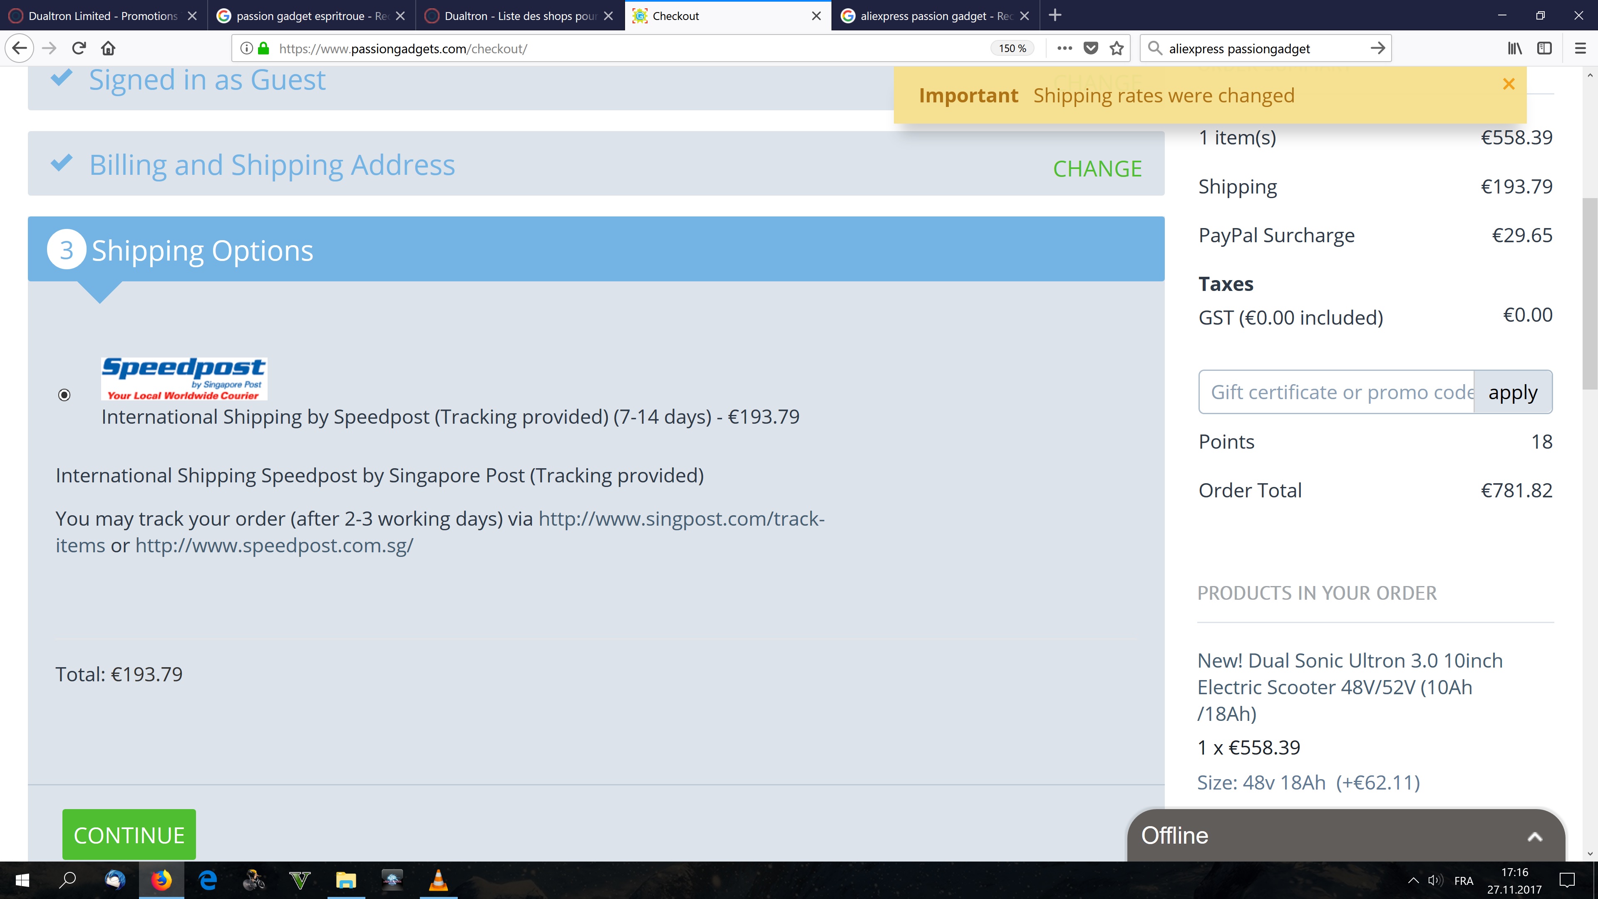Submit the search with the arrow button
This screenshot has width=1598, height=899.
[x=1378, y=48]
